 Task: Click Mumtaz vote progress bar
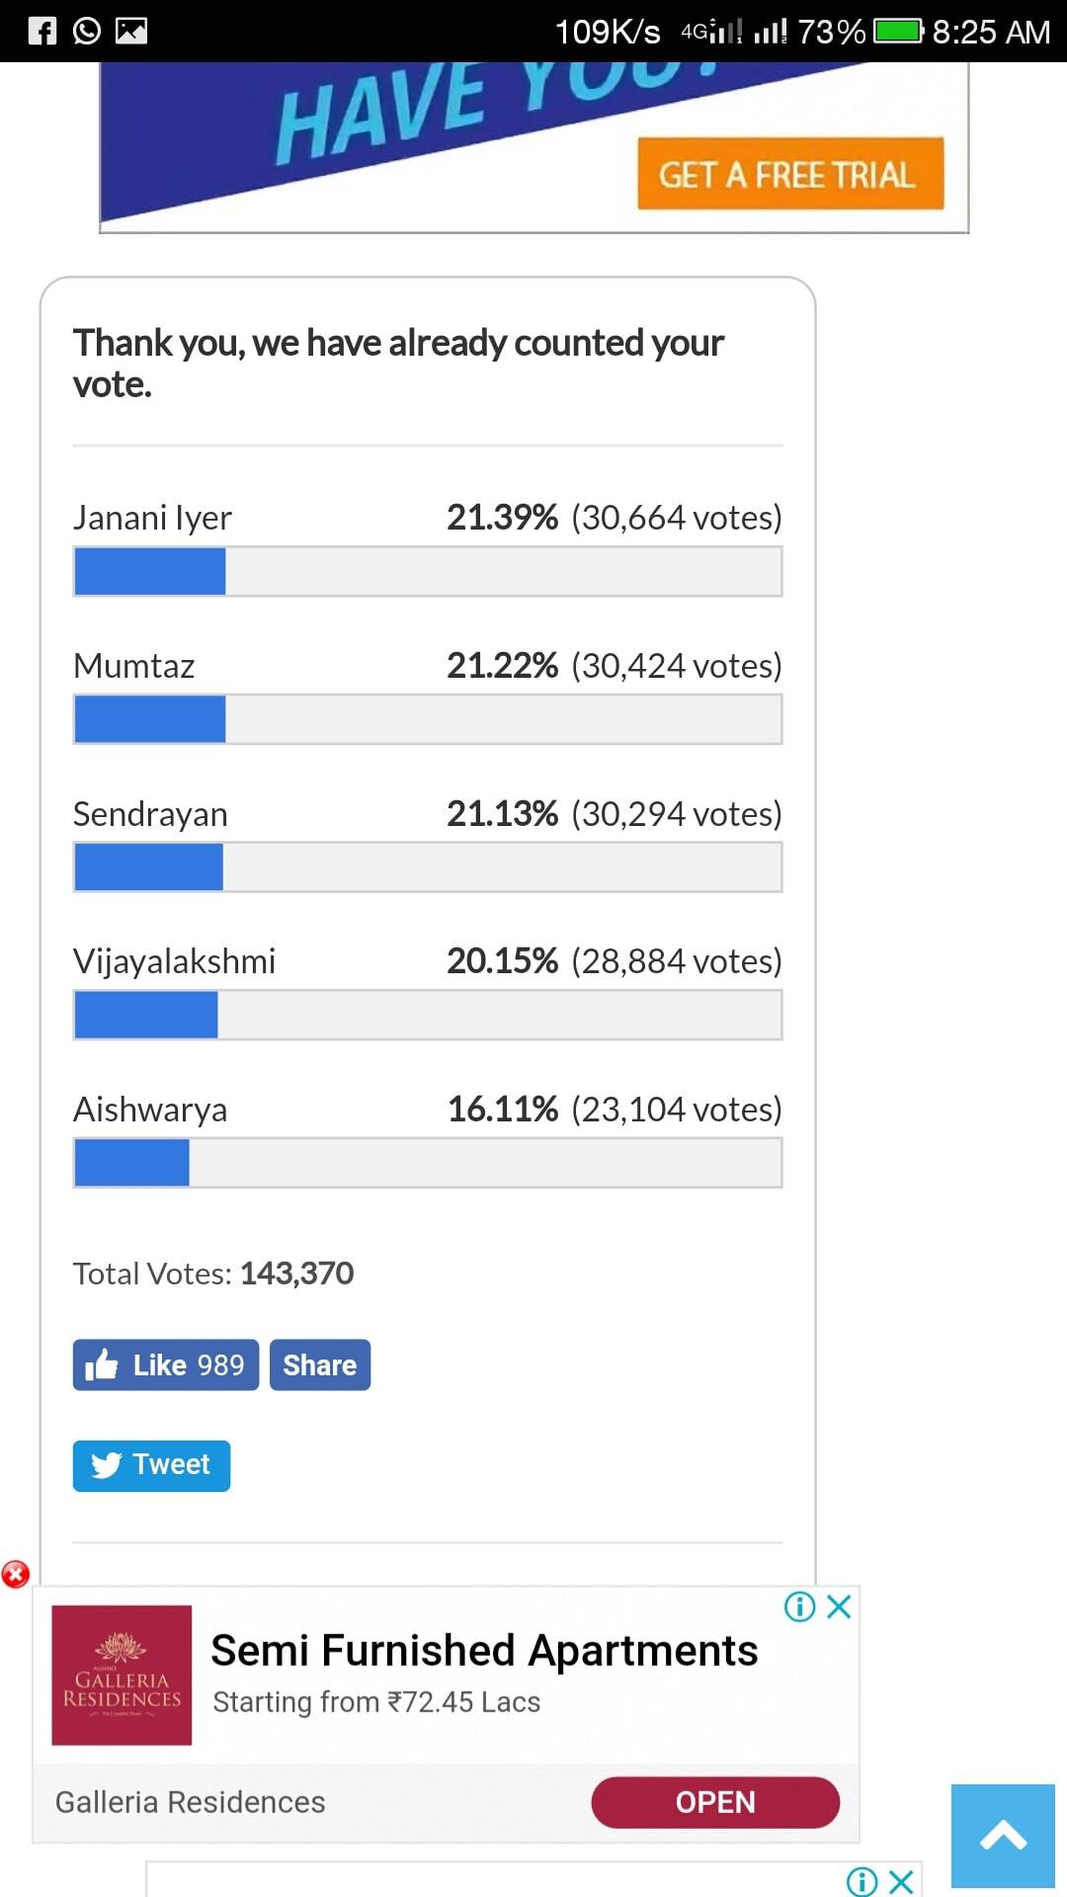[x=428, y=719]
